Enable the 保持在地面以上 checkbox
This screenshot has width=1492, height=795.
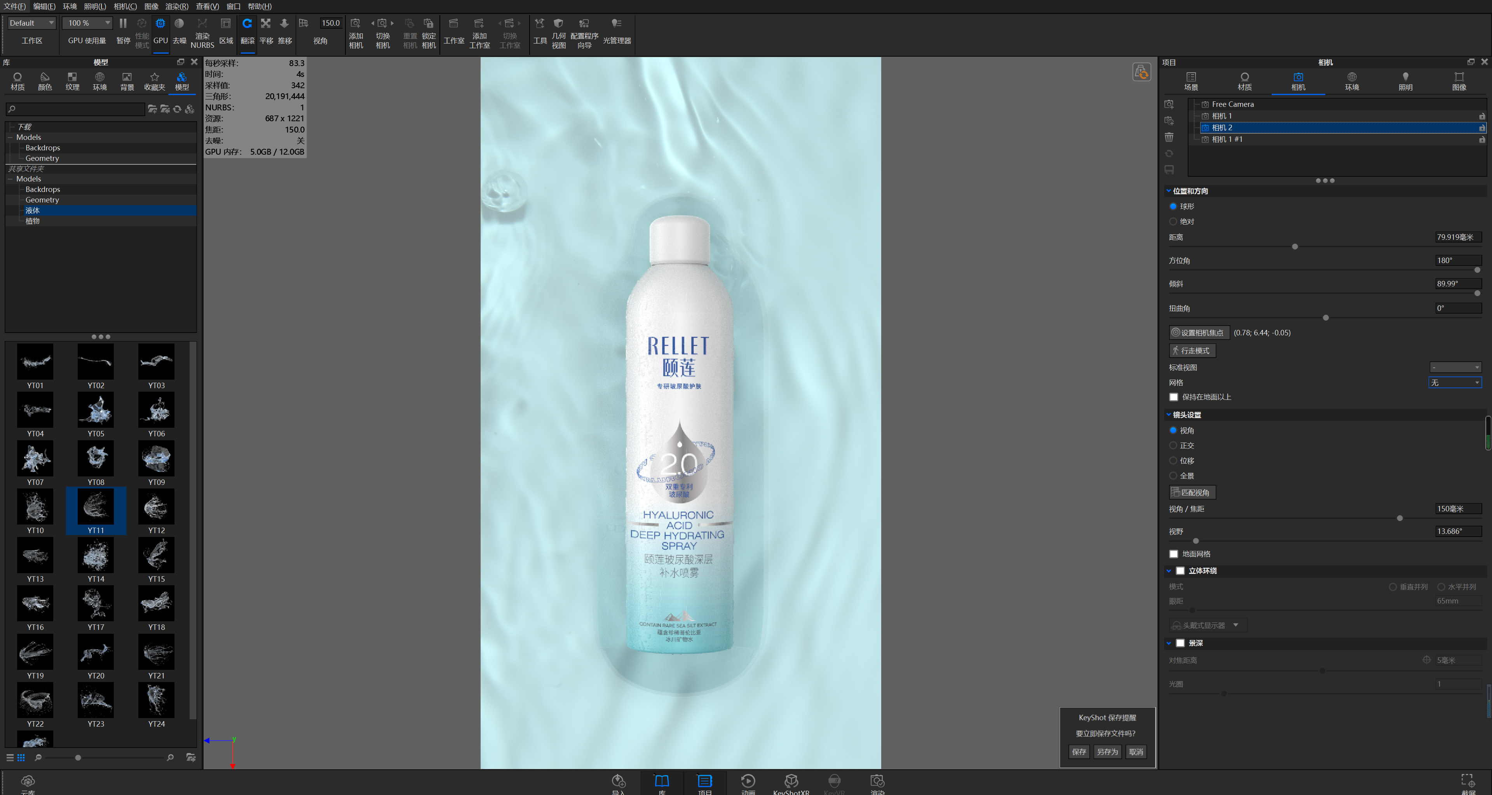pyautogui.click(x=1173, y=397)
